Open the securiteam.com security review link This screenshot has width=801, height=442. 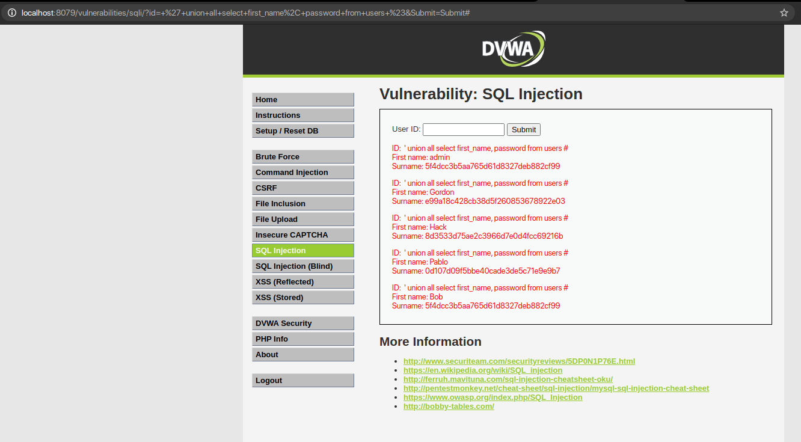(519, 361)
